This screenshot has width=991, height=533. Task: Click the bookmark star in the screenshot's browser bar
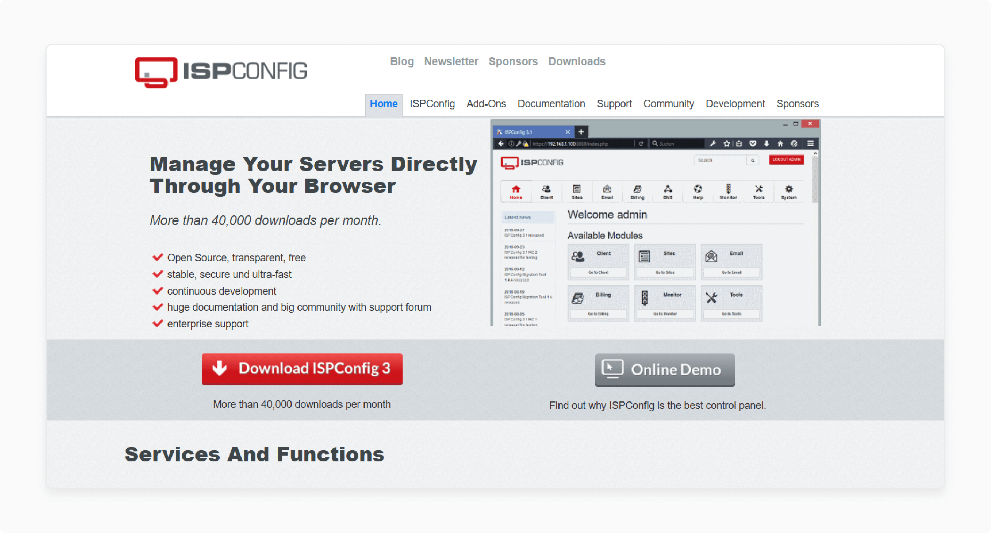click(726, 144)
